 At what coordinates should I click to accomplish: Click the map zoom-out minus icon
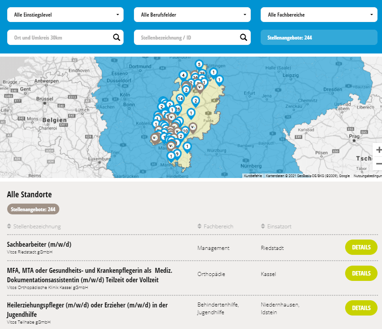click(379, 164)
